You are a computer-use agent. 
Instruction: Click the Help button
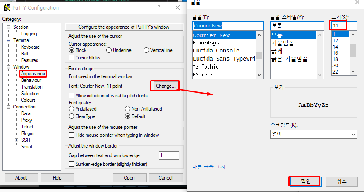[x=57, y=178]
